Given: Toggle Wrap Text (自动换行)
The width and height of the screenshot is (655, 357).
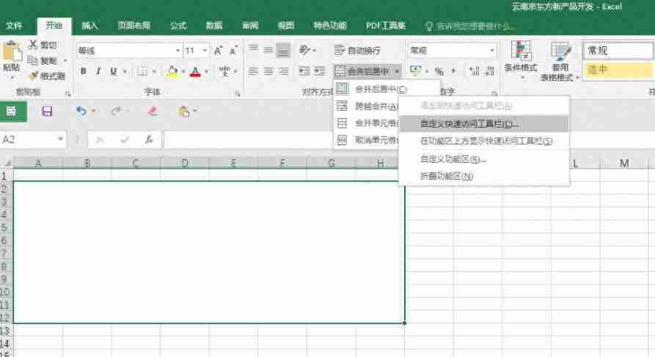Looking at the screenshot, I should pos(358,51).
